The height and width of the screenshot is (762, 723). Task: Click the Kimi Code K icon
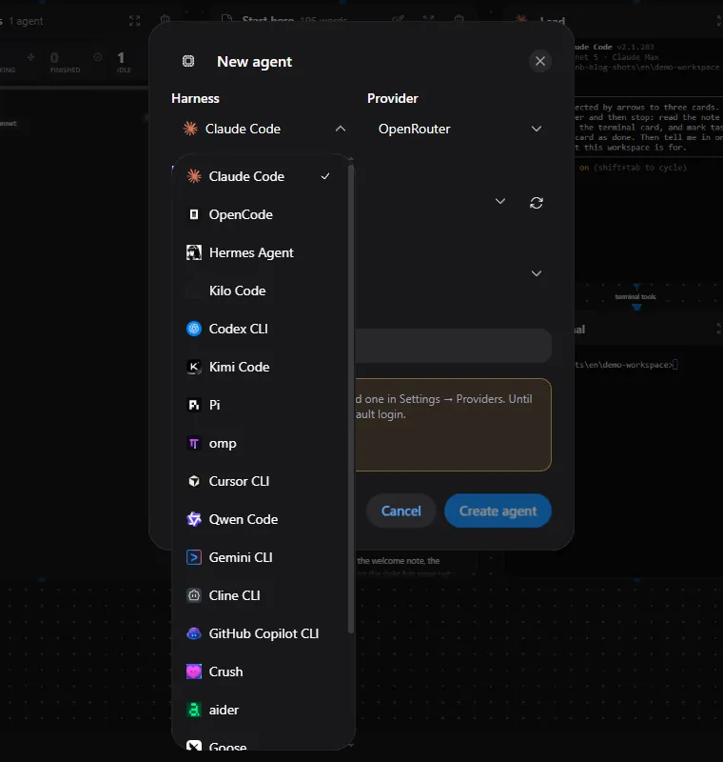tap(194, 367)
